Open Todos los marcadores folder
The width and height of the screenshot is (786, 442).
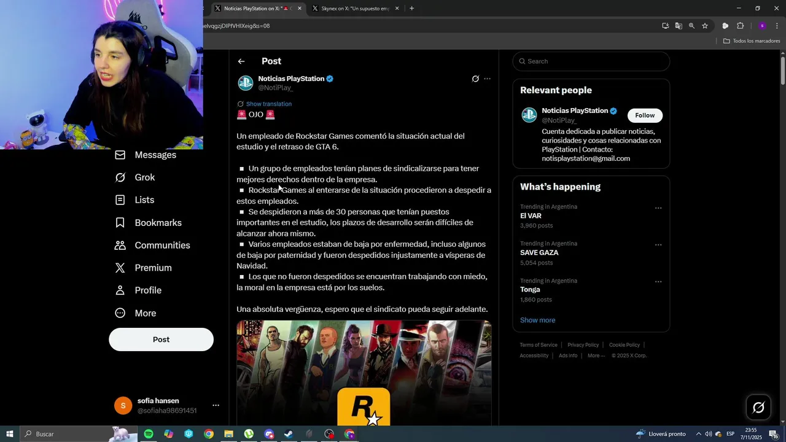[752, 41]
